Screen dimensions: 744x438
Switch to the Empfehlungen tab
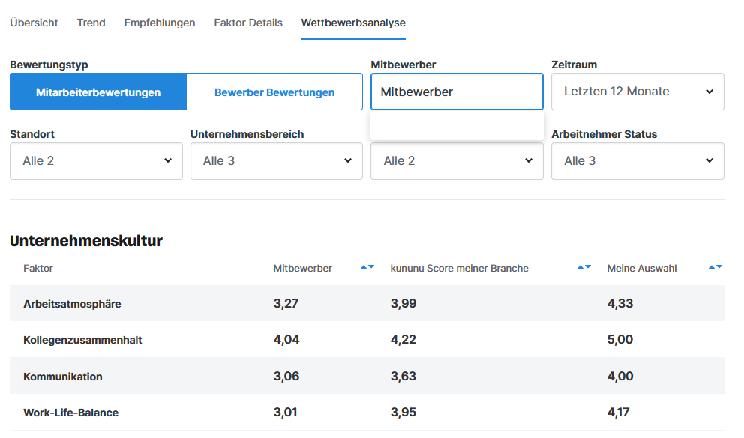(160, 22)
